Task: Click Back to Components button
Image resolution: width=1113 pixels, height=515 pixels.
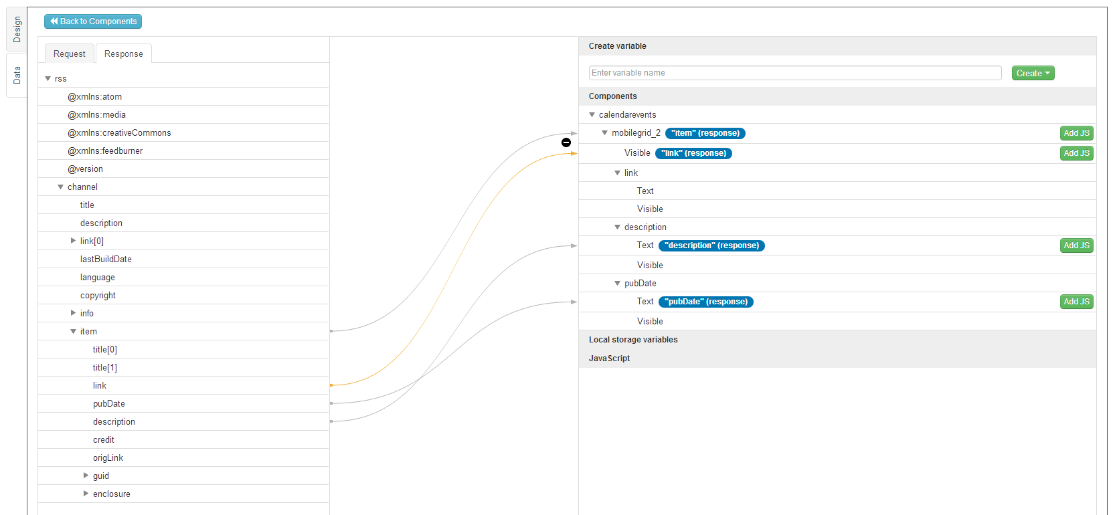Action: 93,21
